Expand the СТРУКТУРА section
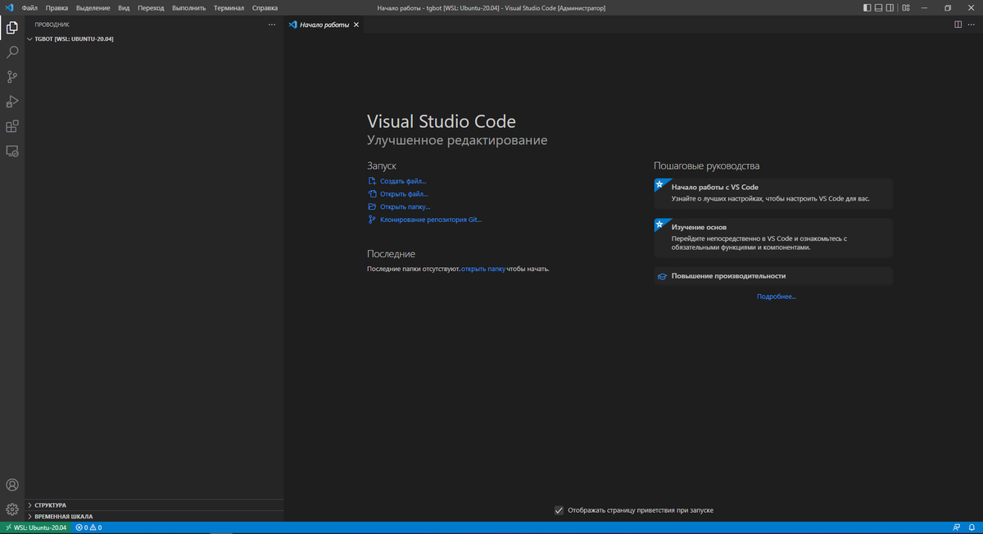 [x=49, y=505]
